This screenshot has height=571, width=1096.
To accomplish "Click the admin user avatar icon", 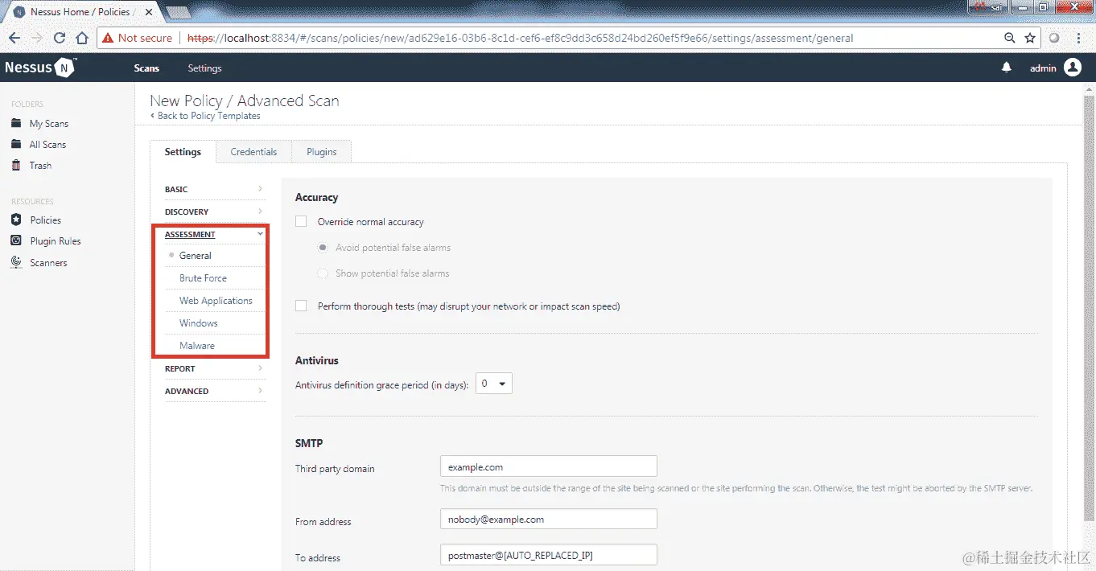I will [x=1073, y=68].
